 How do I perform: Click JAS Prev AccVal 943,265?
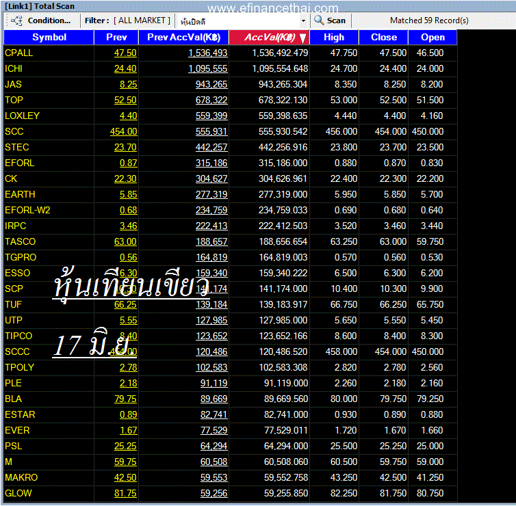pyautogui.click(x=211, y=85)
